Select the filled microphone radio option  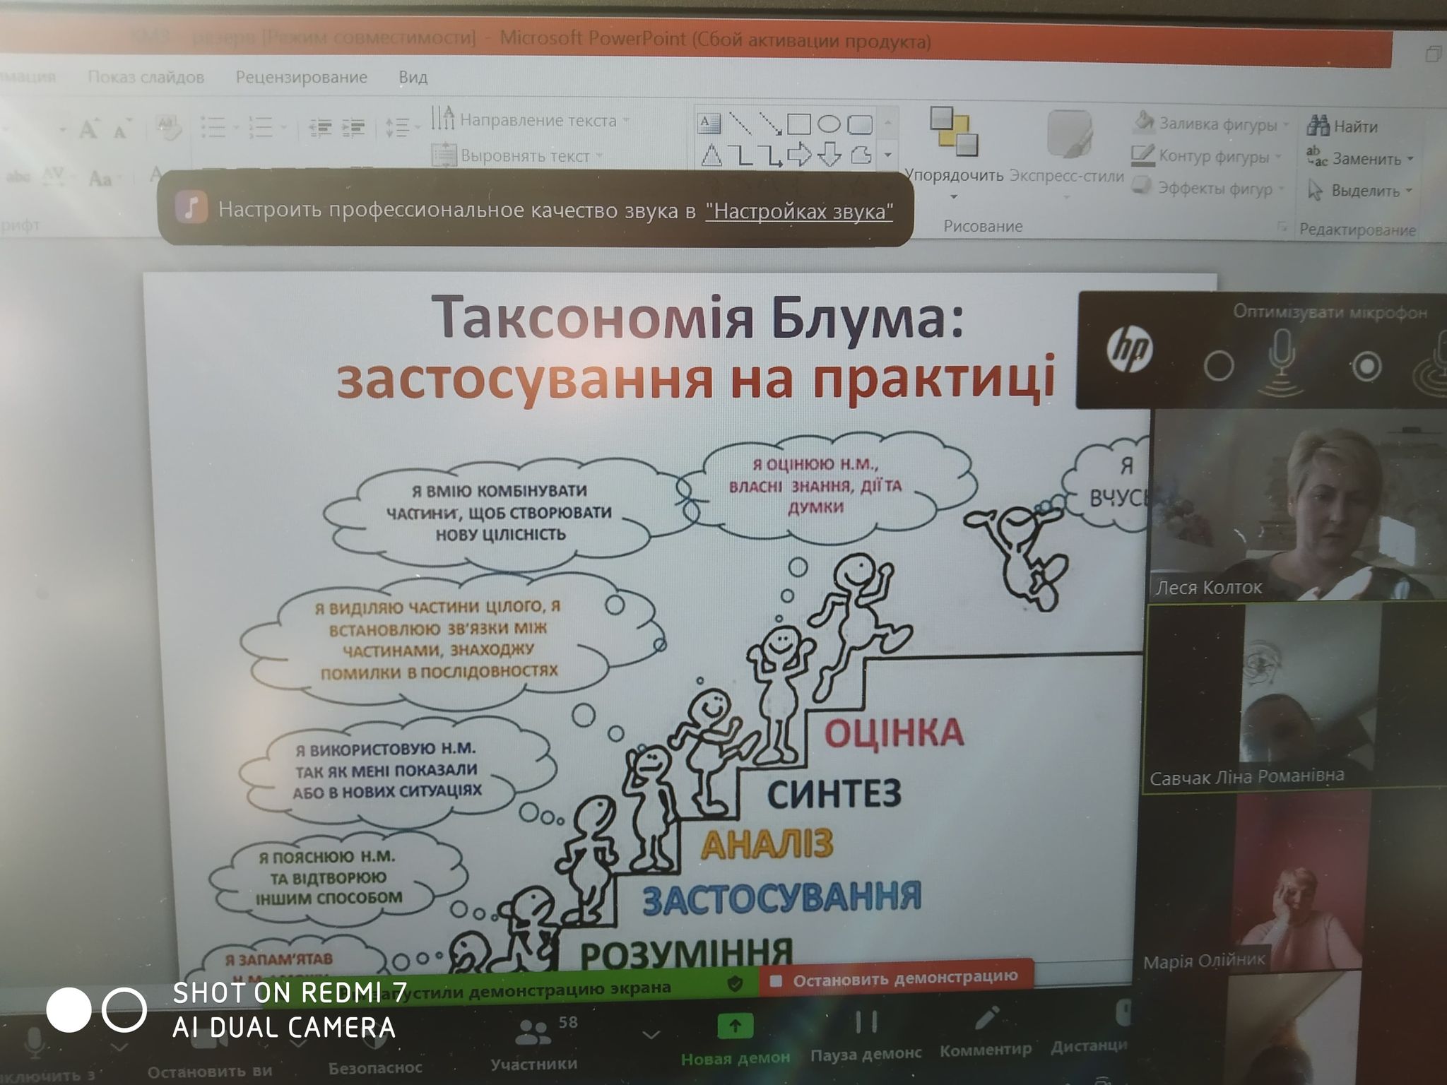(1366, 366)
